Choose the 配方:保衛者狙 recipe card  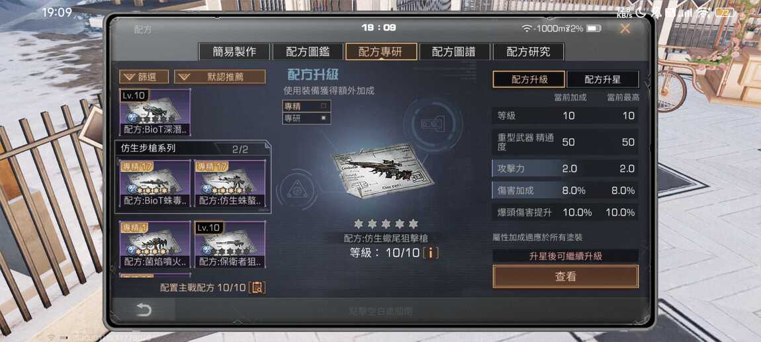tap(230, 245)
